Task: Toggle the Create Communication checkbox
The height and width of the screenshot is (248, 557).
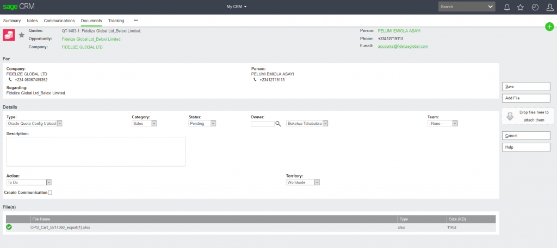Action: (50, 193)
